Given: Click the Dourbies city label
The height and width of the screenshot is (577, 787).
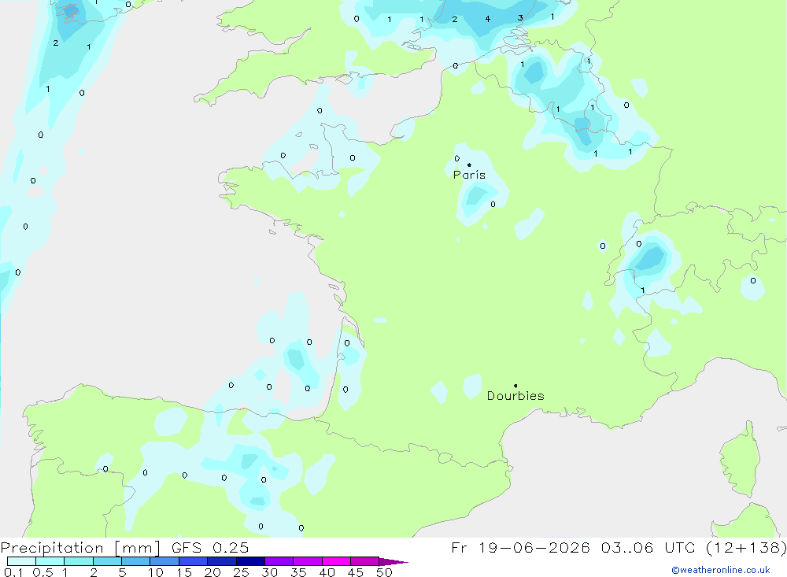Looking at the screenshot, I should pos(515,396).
